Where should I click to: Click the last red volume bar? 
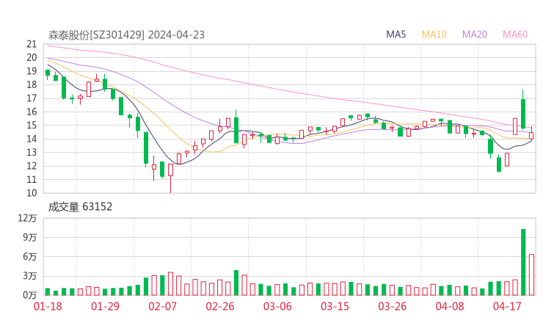(531, 275)
